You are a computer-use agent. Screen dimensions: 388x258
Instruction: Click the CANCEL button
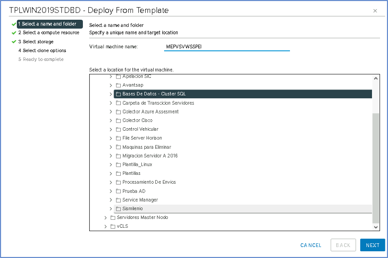click(311, 245)
